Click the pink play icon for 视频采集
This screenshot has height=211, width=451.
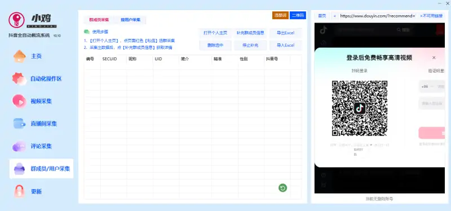(19, 101)
